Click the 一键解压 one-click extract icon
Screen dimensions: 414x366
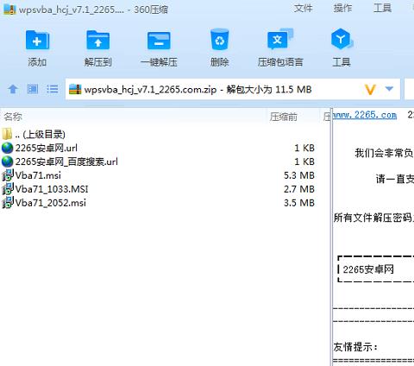point(159,41)
